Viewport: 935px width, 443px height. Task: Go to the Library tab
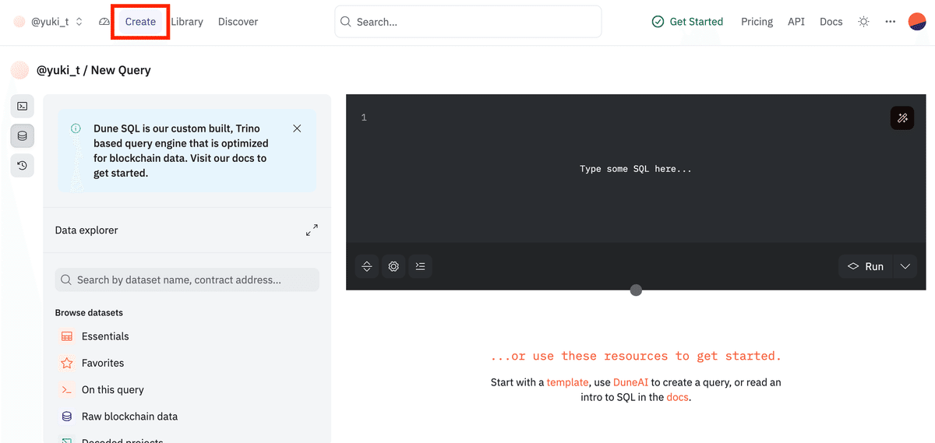coord(187,22)
